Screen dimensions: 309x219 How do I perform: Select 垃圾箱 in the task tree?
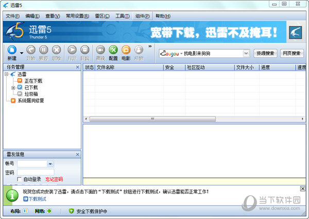point(31,94)
